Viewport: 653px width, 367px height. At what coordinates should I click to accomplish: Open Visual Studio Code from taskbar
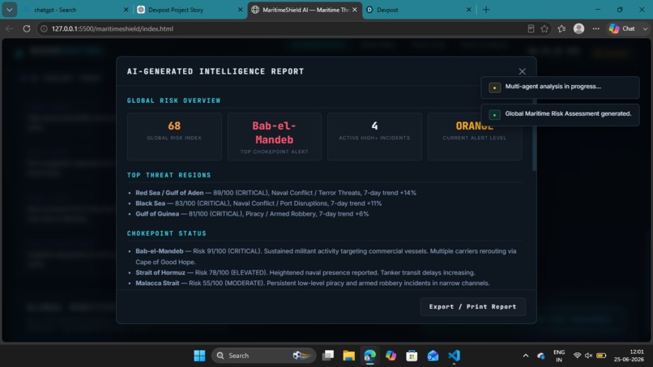click(454, 356)
